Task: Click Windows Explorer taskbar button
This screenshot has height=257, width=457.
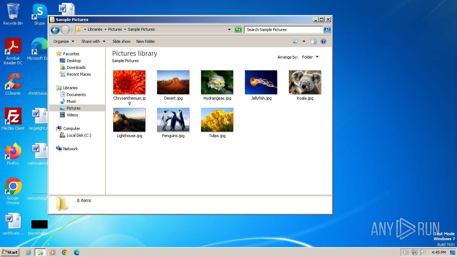Action: [x=40, y=252]
